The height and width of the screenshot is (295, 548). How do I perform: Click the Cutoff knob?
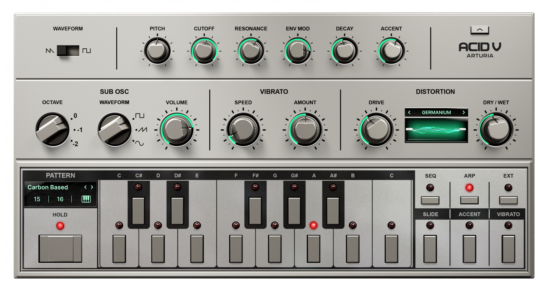[204, 51]
